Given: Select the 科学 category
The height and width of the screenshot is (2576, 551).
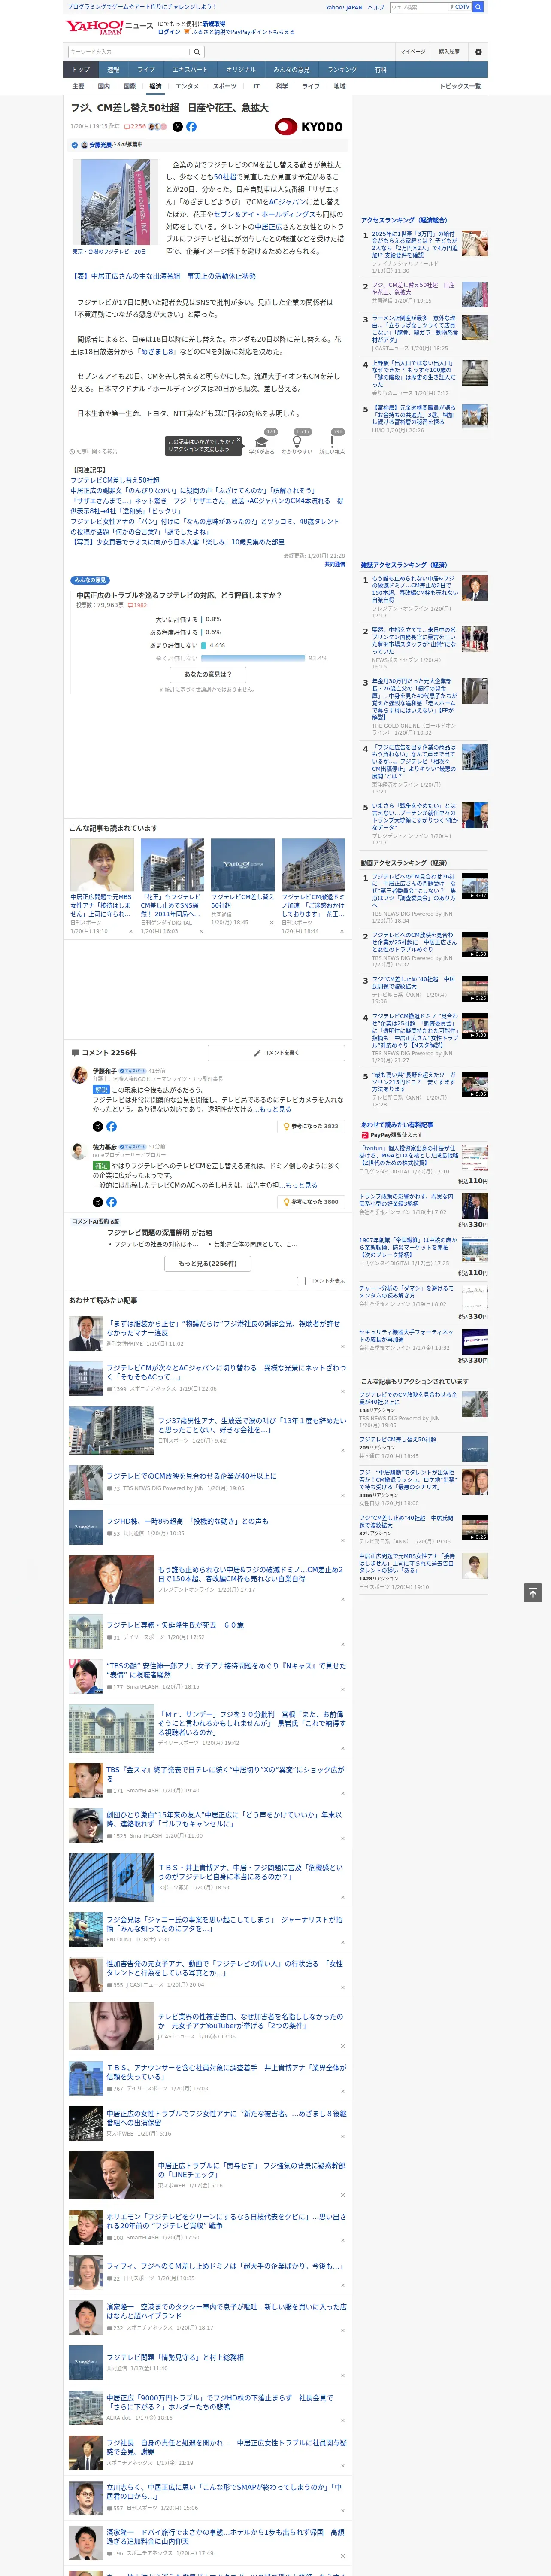Looking at the screenshot, I should [x=282, y=87].
